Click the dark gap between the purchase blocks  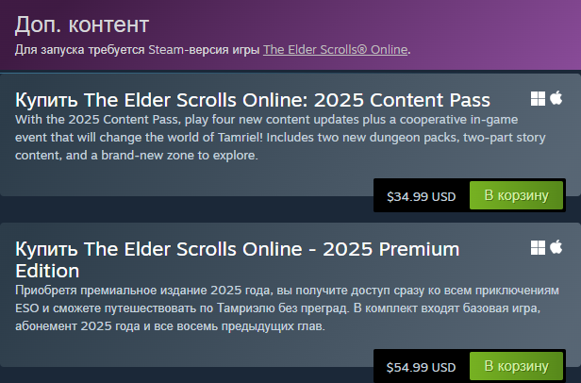tap(185, 209)
